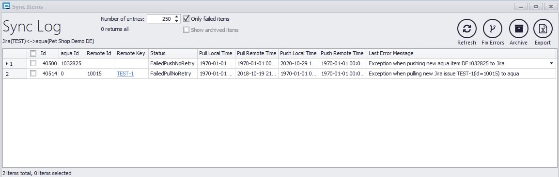Click the Number of entries field
Screen dimensions: 559x177
[x=160, y=19]
